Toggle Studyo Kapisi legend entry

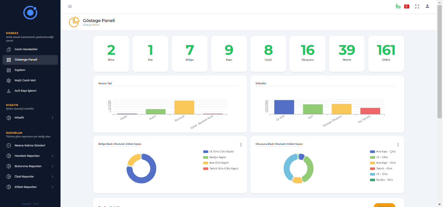[x=214, y=157]
